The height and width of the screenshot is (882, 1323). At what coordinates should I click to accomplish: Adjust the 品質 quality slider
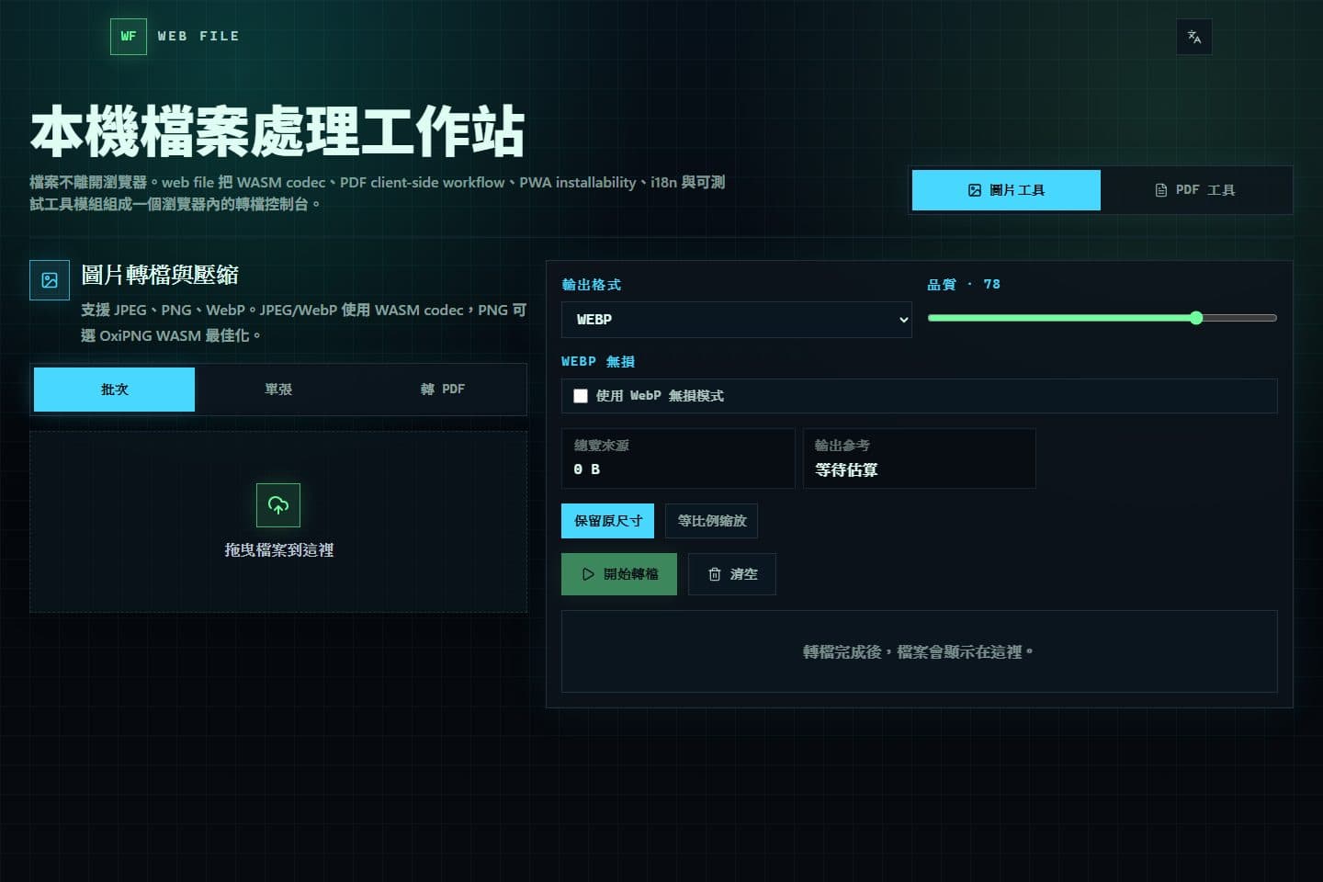point(1102,318)
